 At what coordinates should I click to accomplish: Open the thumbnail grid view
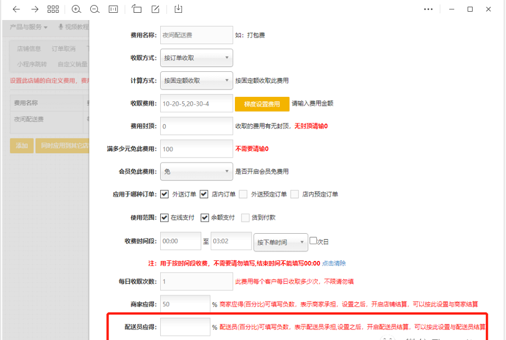click(x=53, y=9)
